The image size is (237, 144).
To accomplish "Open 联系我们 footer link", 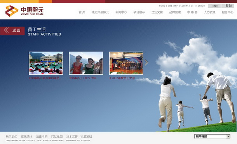I will point(12,137).
